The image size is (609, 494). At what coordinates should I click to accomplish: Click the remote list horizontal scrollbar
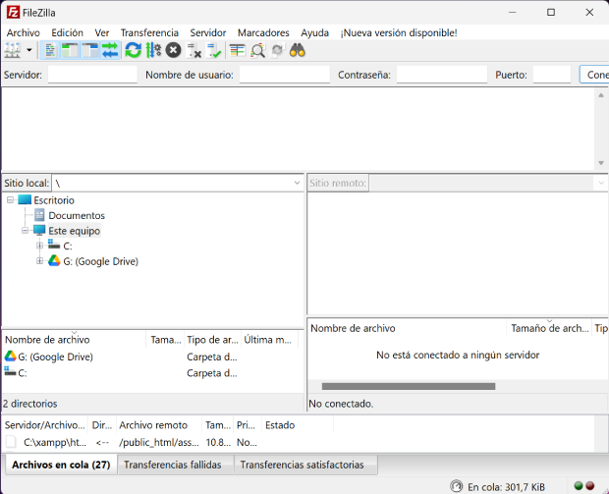coord(409,386)
